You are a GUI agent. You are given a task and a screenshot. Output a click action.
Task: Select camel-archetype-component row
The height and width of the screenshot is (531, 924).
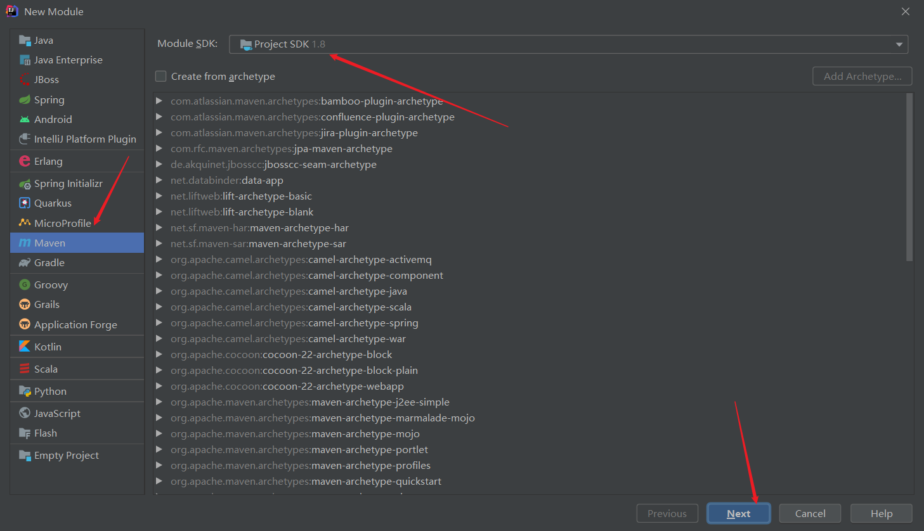tap(530, 275)
